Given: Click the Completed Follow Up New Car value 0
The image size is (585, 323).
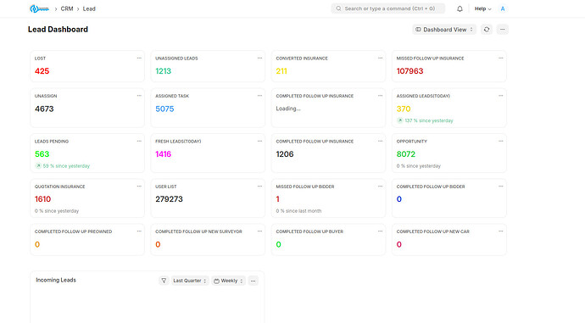Looking at the screenshot, I should [398, 245].
